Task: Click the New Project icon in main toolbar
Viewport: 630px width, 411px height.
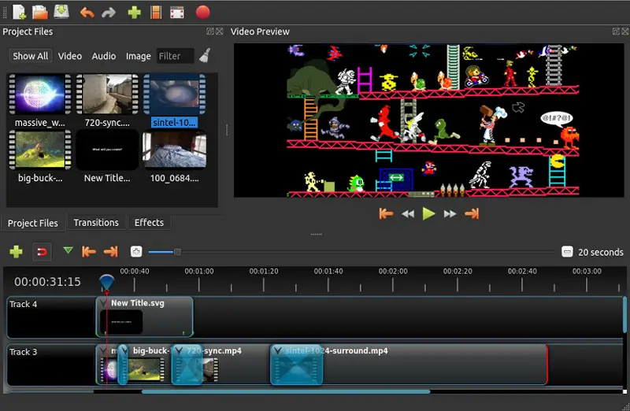Action: (x=19, y=12)
